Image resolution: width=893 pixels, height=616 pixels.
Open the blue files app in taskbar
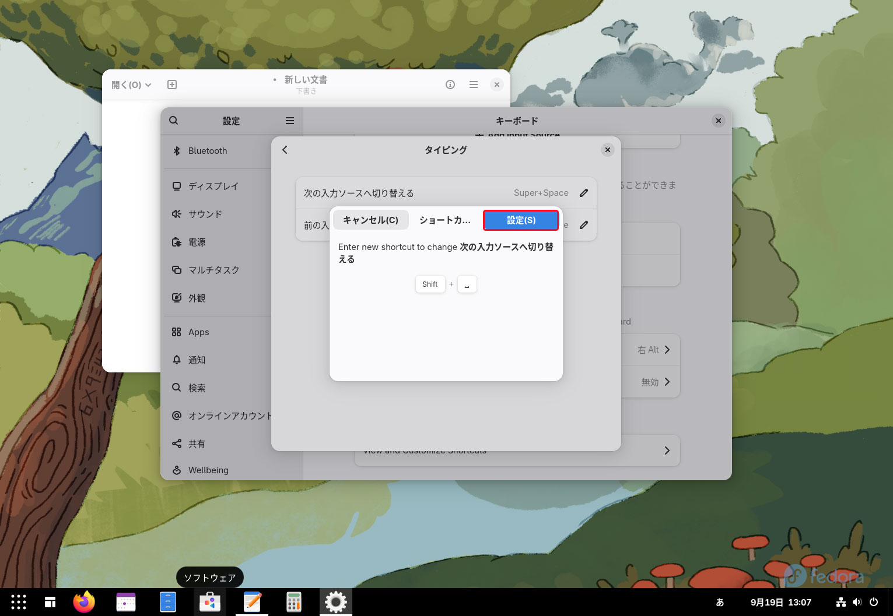168,602
